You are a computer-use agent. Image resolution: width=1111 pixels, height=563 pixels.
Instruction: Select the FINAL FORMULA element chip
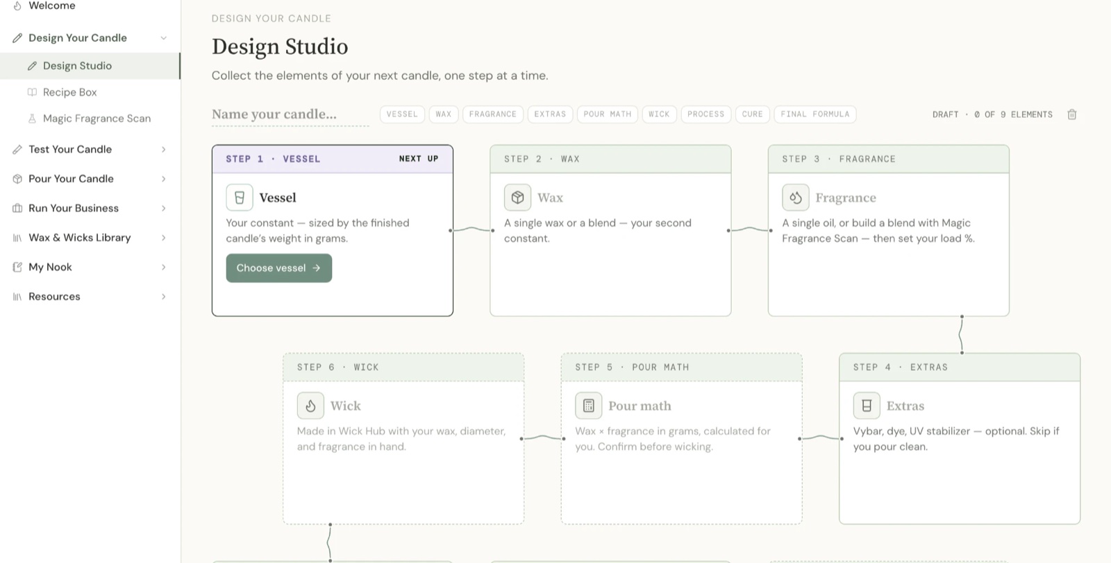click(815, 114)
